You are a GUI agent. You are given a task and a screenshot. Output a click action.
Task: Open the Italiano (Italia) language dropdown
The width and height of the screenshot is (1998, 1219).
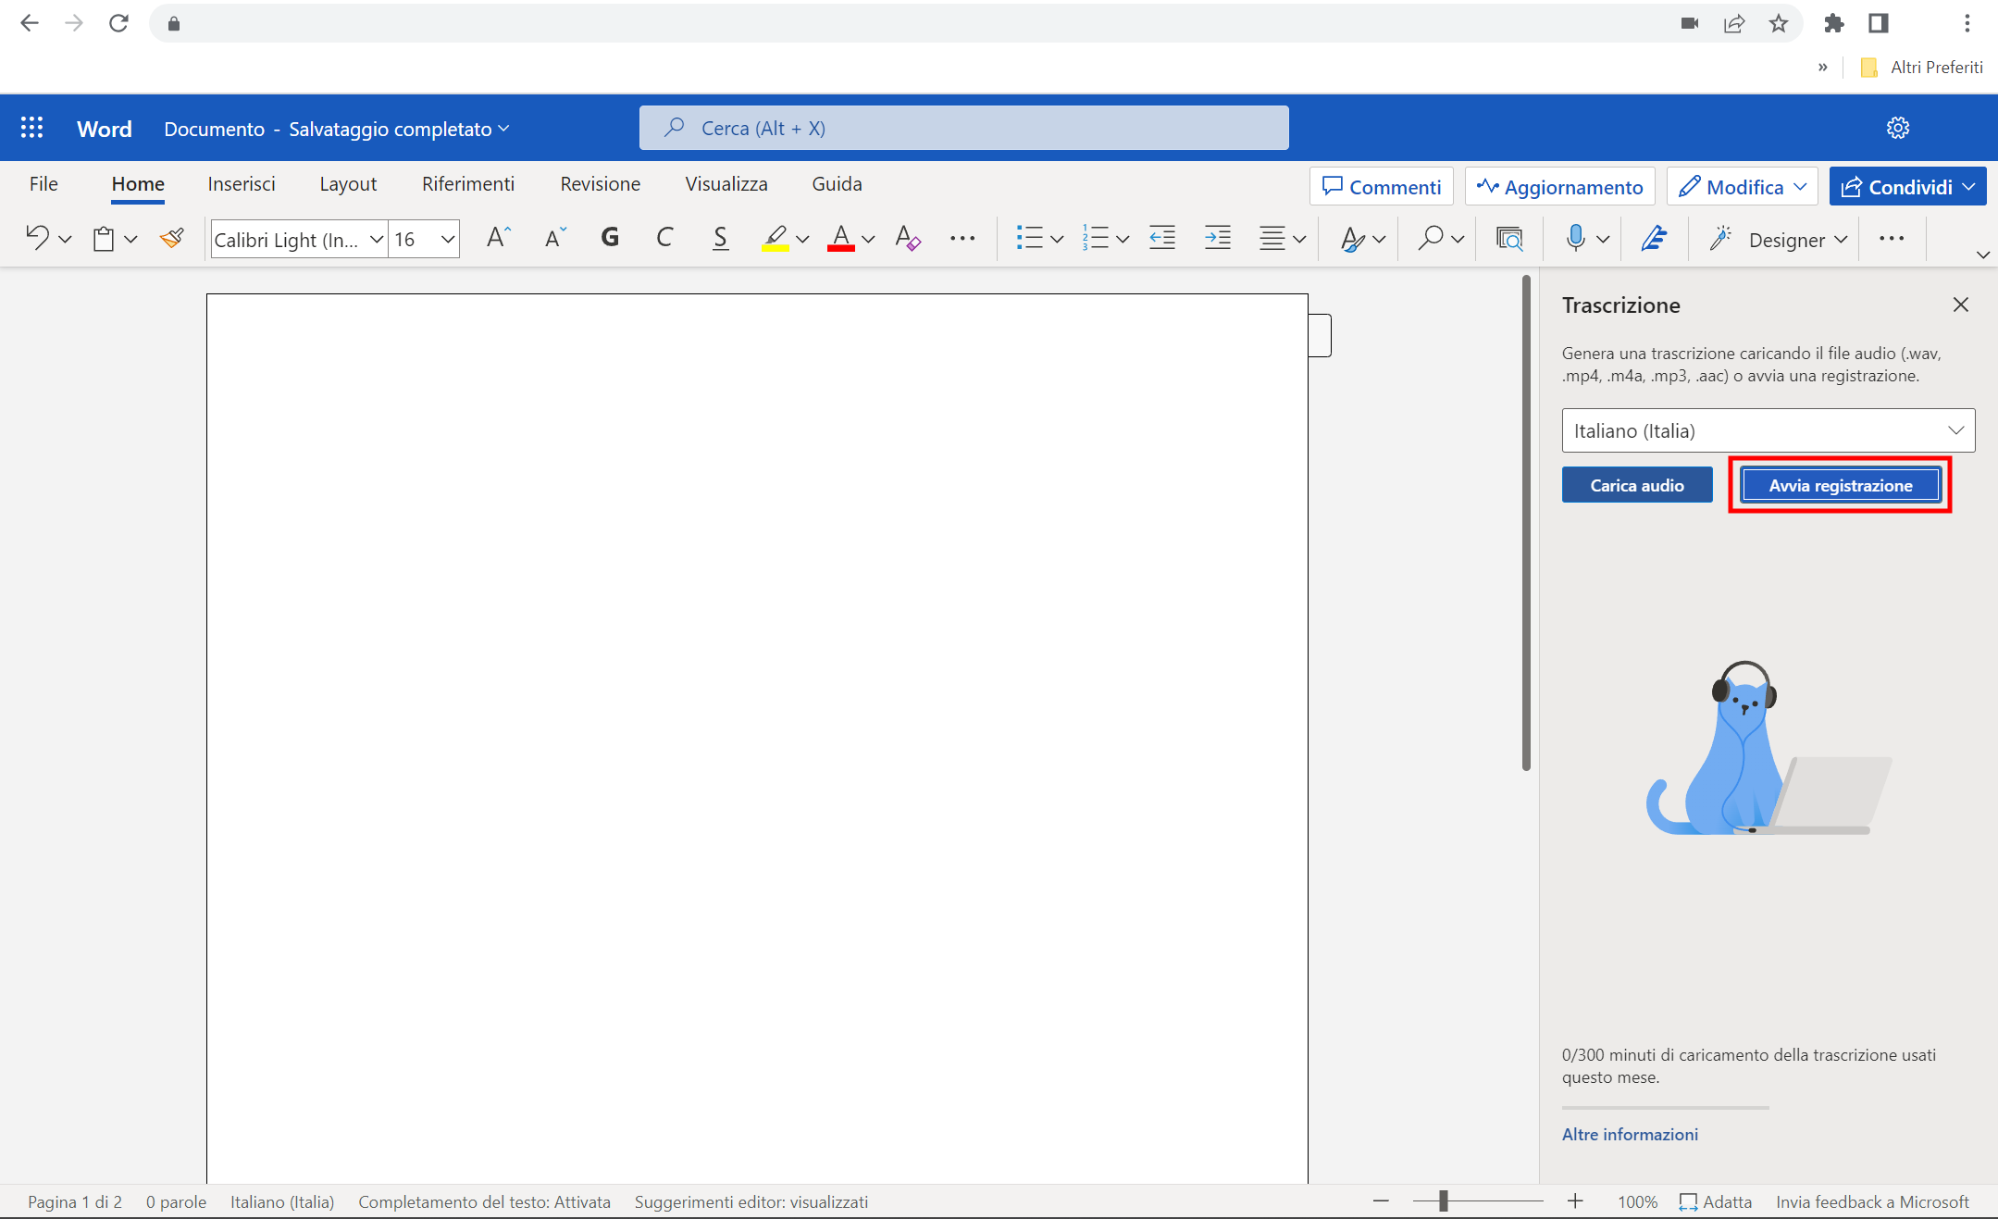1766,430
